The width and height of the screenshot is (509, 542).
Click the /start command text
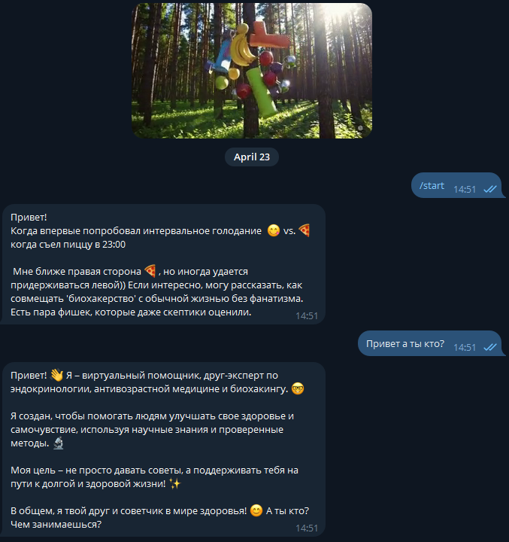[432, 186]
